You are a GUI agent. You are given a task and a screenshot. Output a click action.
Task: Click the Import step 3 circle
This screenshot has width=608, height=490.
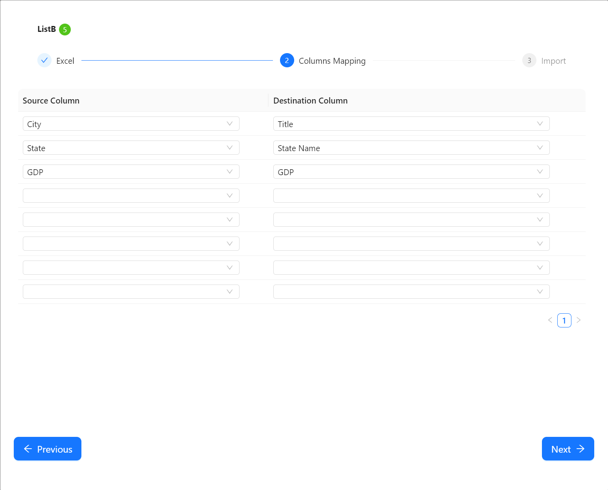[529, 60]
